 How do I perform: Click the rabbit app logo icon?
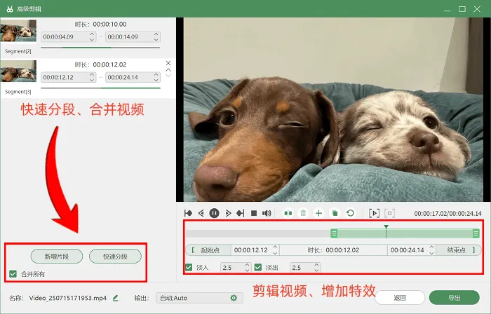tap(10, 9)
